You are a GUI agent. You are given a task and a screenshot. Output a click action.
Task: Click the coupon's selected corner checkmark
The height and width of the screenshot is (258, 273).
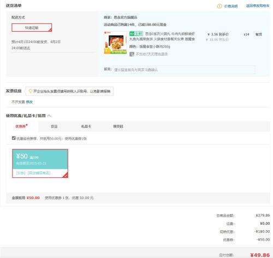click(66, 175)
